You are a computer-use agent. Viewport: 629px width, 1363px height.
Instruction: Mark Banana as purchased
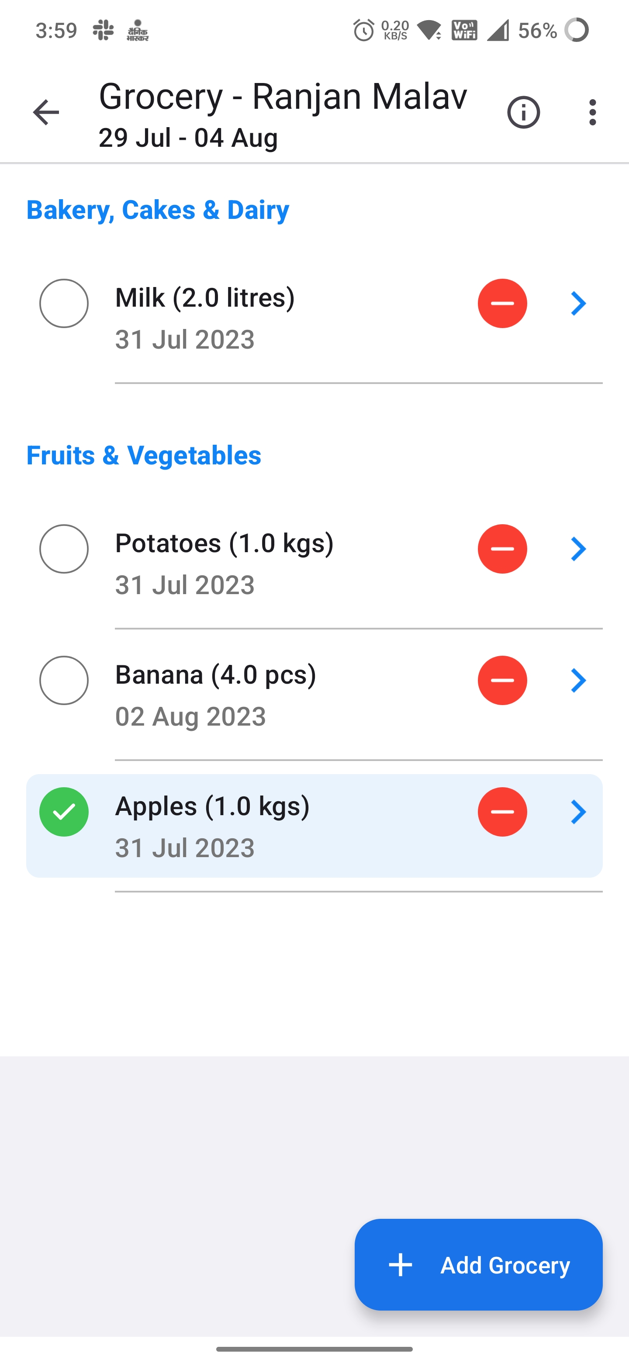64,681
